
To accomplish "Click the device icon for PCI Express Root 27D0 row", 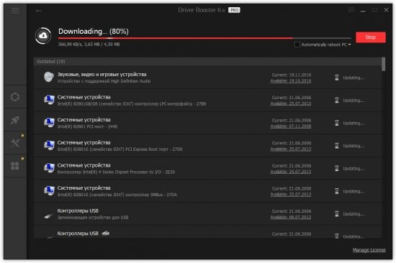I will pos(49,145).
